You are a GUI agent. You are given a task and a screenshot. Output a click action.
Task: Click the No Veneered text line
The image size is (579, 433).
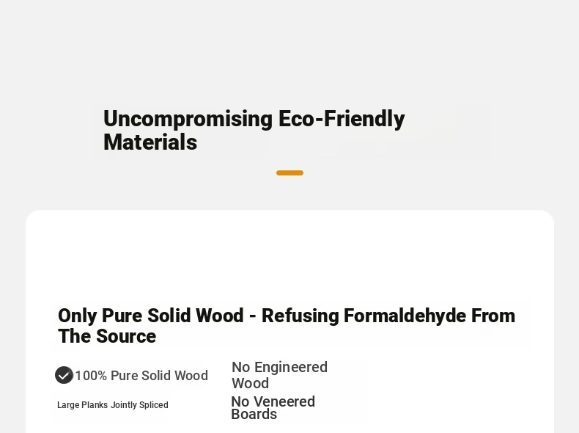coord(273,401)
